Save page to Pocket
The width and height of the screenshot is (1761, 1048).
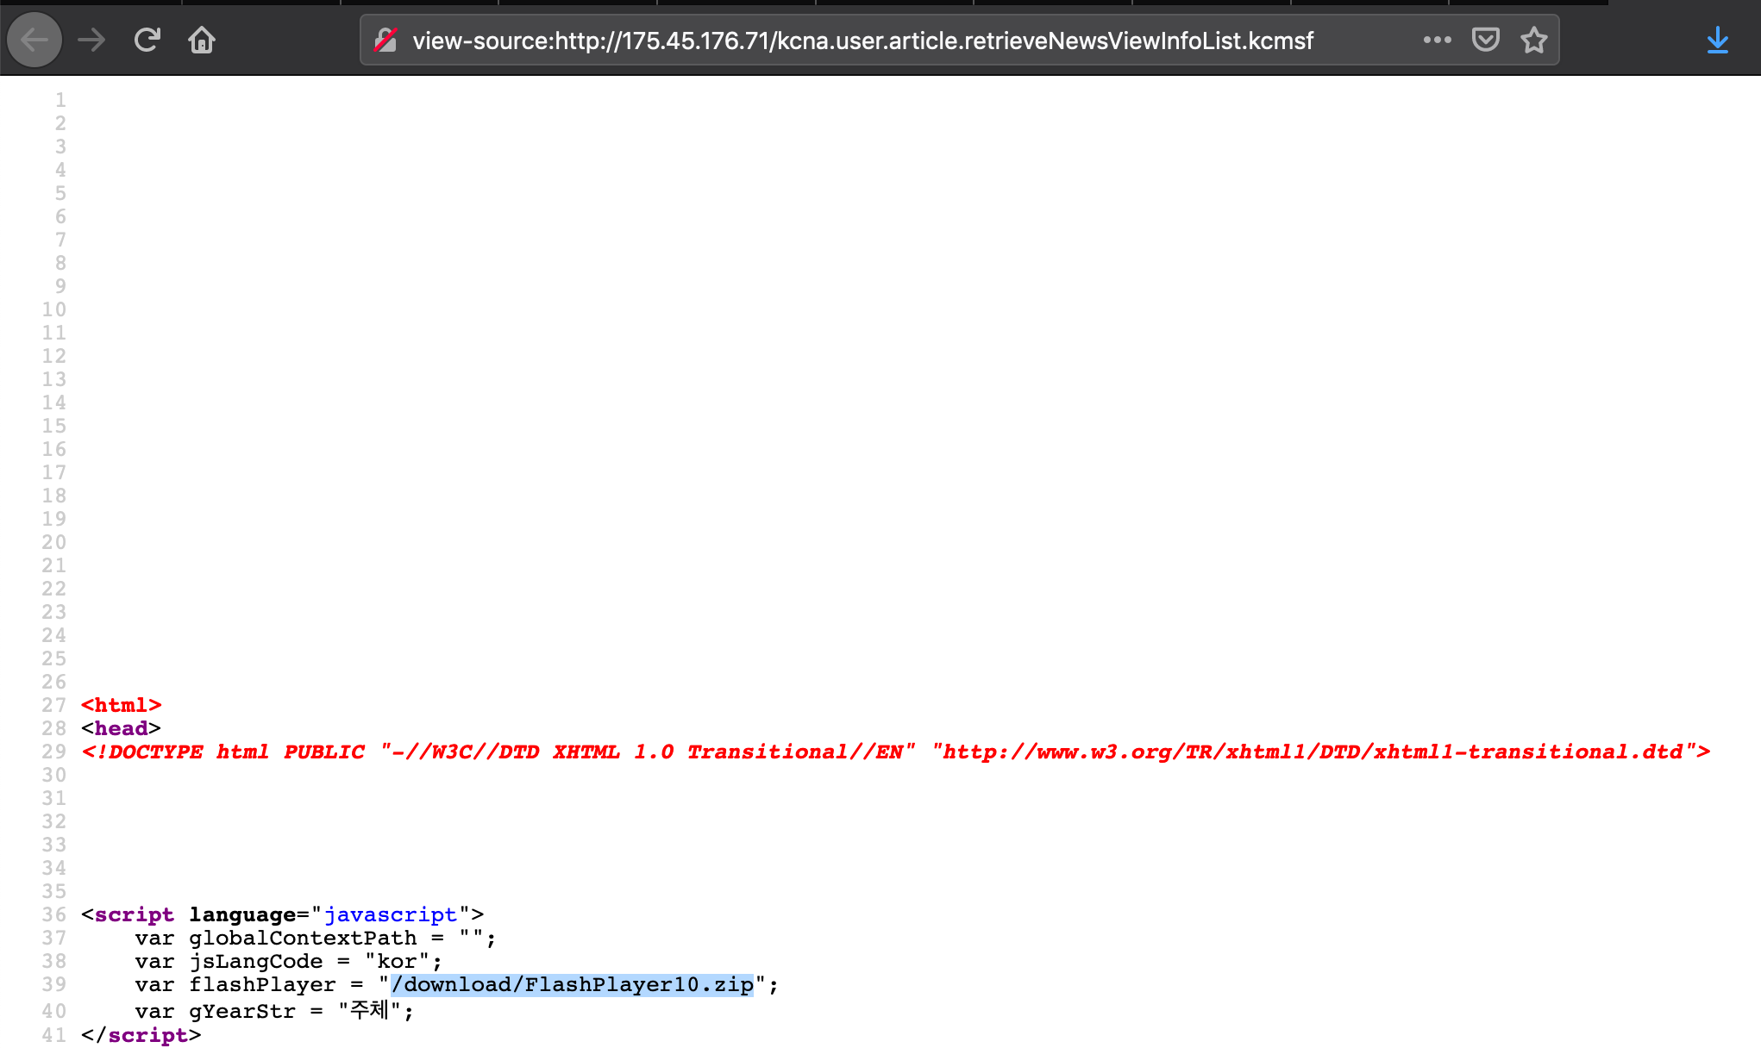(1485, 40)
